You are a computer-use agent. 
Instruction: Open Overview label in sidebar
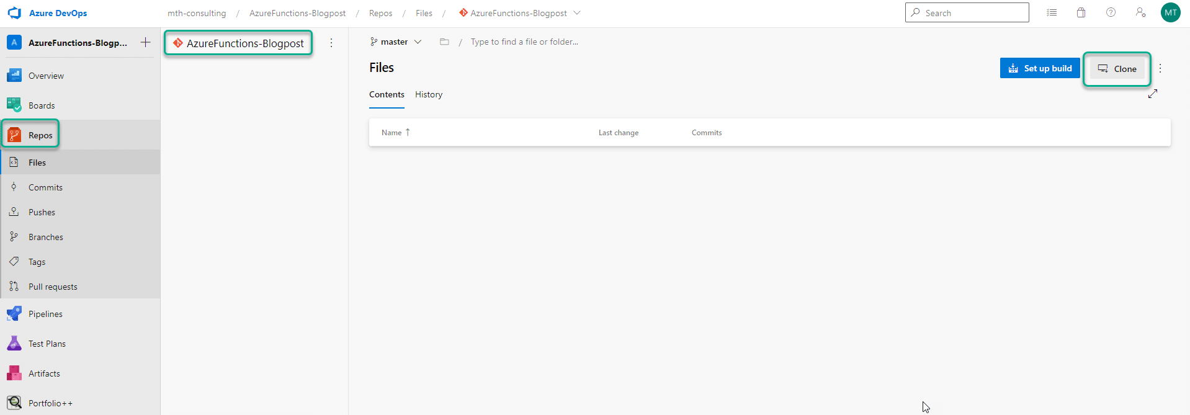point(46,76)
